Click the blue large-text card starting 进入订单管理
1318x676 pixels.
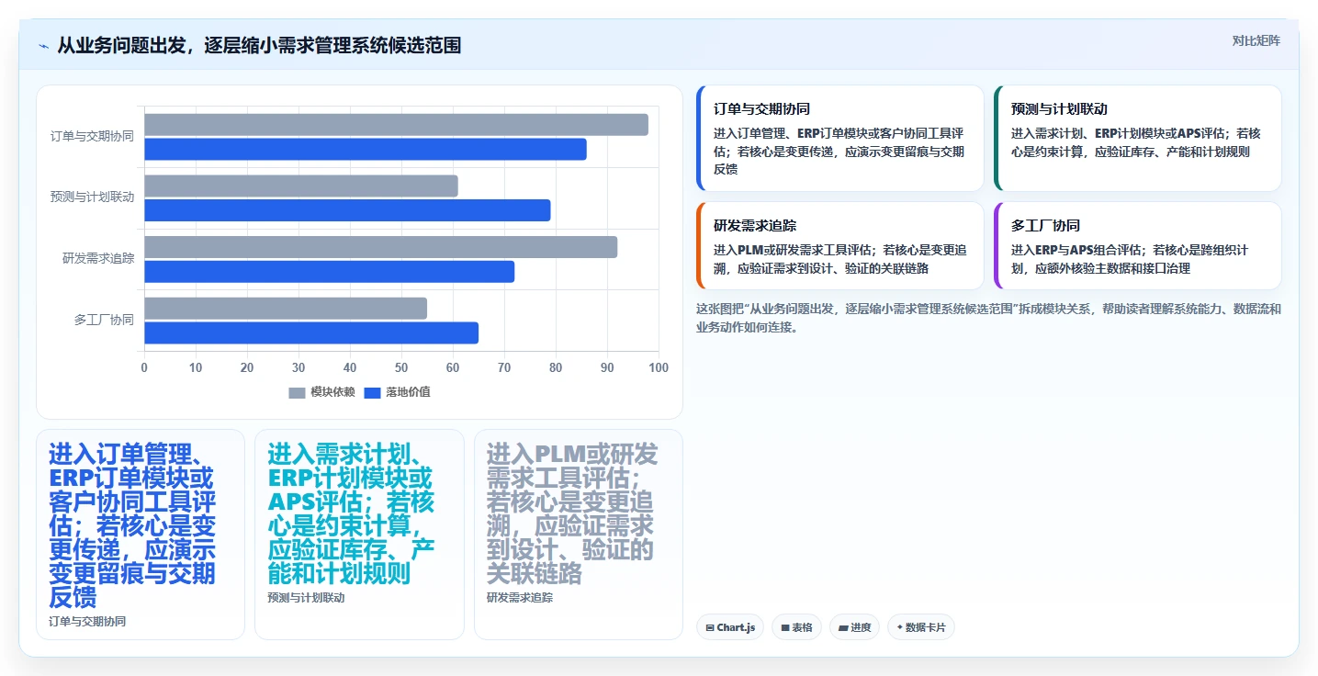coord(141,535)
